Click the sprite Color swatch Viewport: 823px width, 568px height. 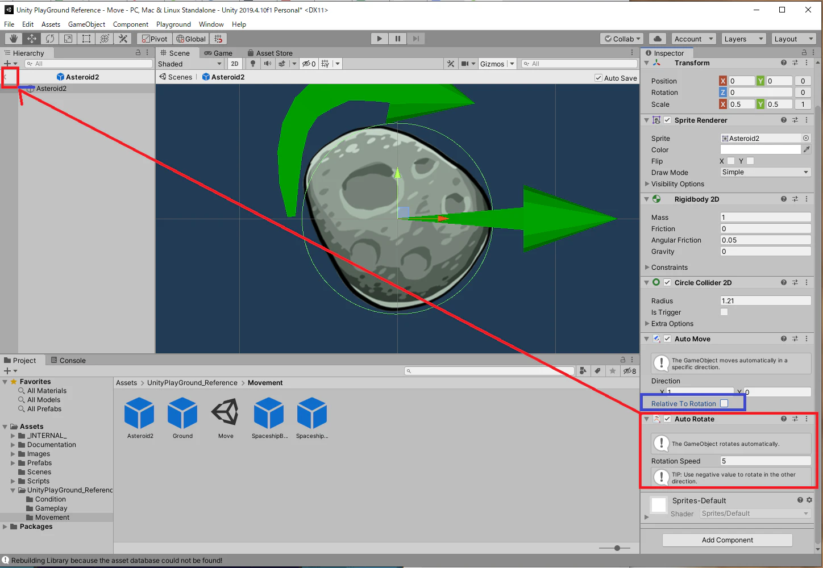coord(760,149)
